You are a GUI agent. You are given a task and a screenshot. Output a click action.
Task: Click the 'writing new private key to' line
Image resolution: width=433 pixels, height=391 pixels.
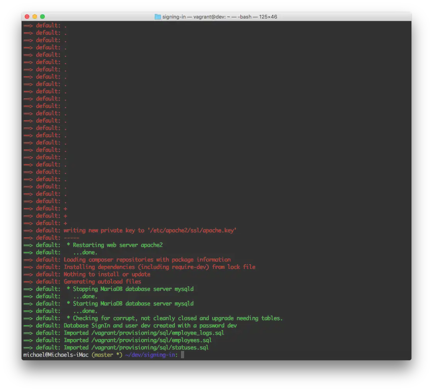(x=130, y=230)
